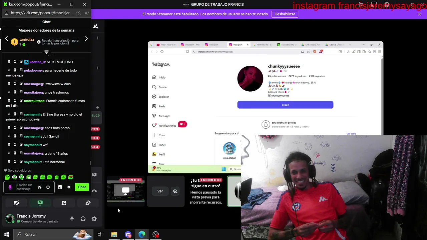
Task: Click username marquittoss in chat
Action: pyautogui.click(x=34, y=101)
